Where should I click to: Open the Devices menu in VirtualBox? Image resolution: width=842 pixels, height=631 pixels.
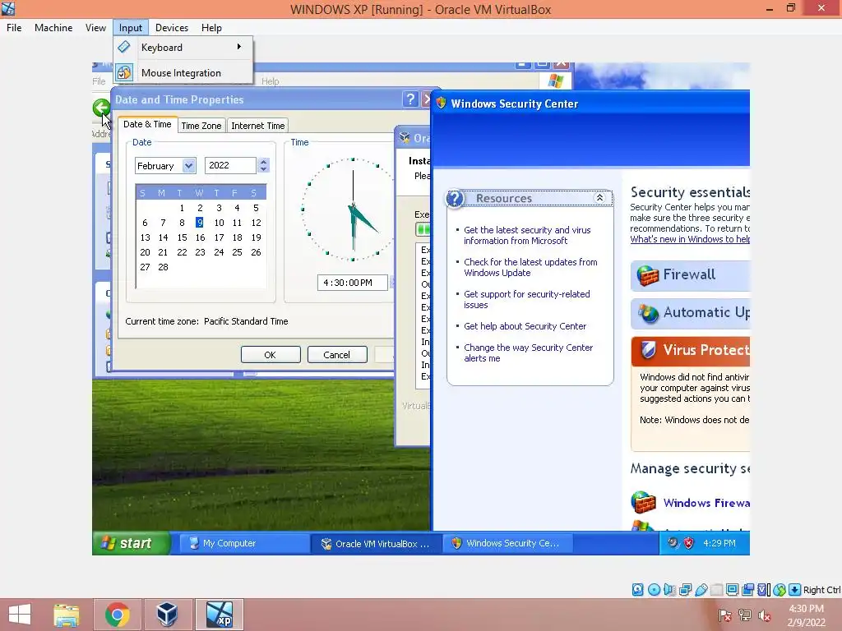click(x=172, y=28)
